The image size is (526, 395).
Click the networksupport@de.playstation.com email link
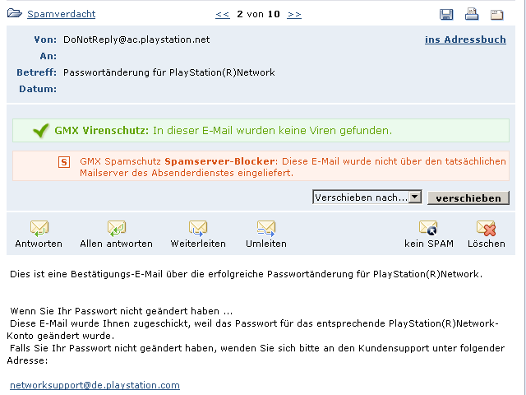[x=95, y=385]
